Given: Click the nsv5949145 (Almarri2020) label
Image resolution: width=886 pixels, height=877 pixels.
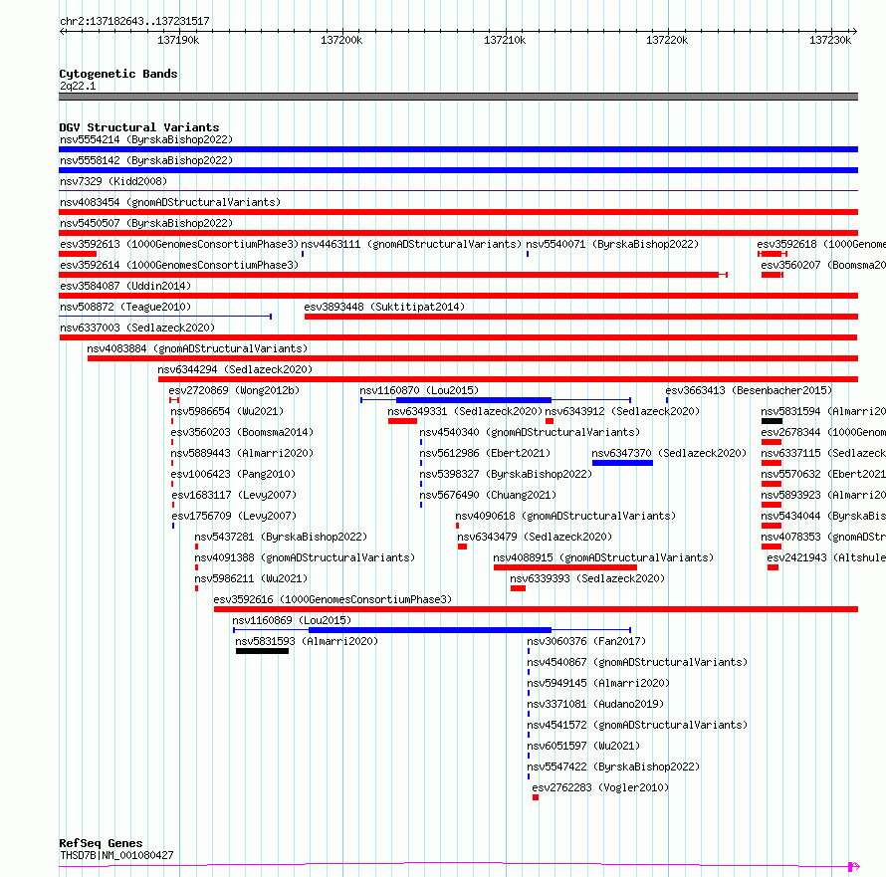Looking at the screenshot, I should 598,683.
